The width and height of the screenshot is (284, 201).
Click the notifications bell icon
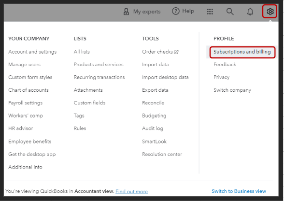(250, 12)
